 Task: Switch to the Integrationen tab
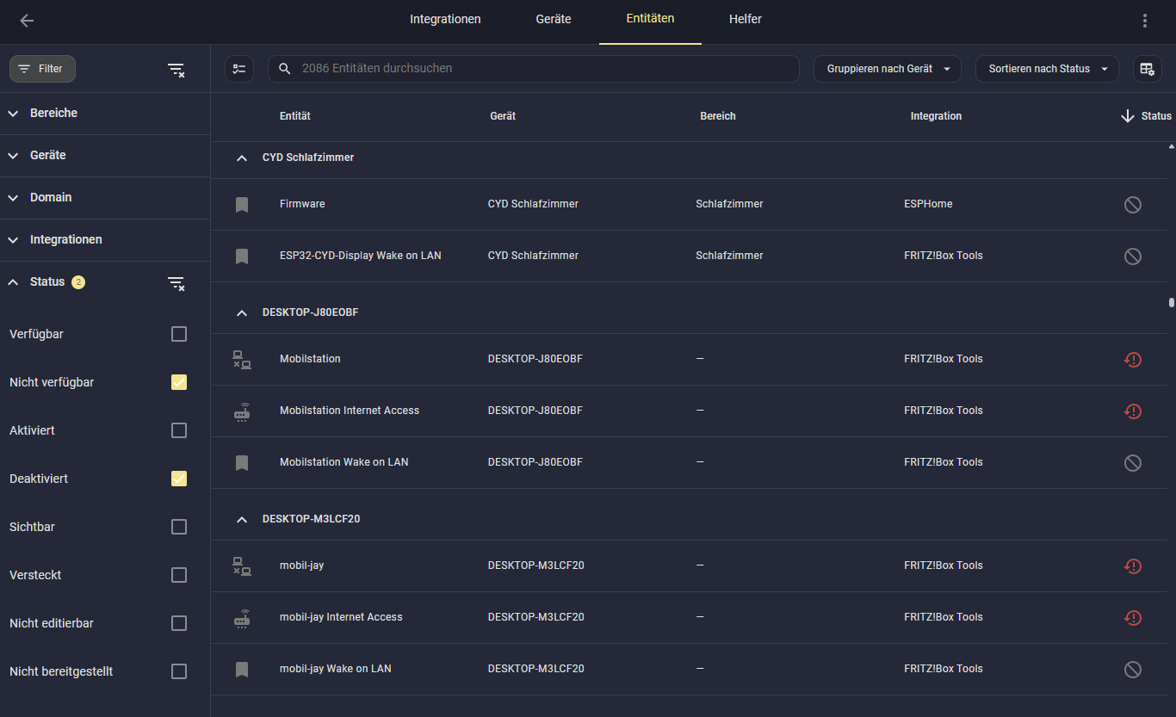(445, 20)
